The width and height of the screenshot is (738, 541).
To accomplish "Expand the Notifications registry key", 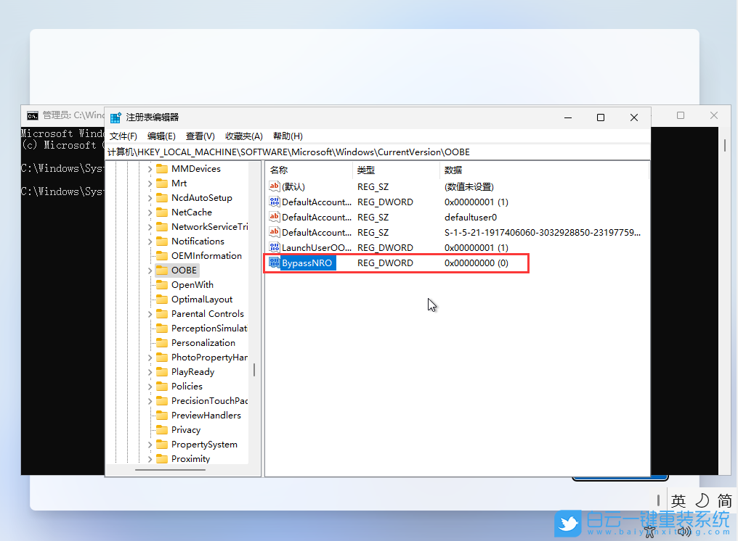I will click(x=150, y=241).
